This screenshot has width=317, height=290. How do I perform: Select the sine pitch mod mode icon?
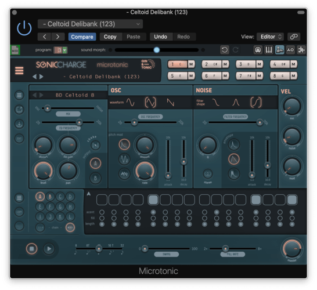[124, 159]
